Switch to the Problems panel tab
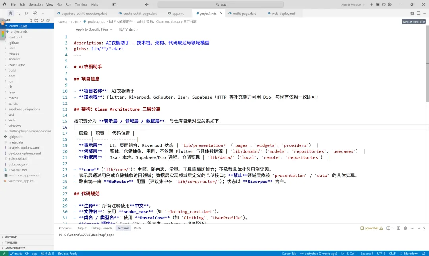Screen dimensions: 429x256 tap(65, 228)
